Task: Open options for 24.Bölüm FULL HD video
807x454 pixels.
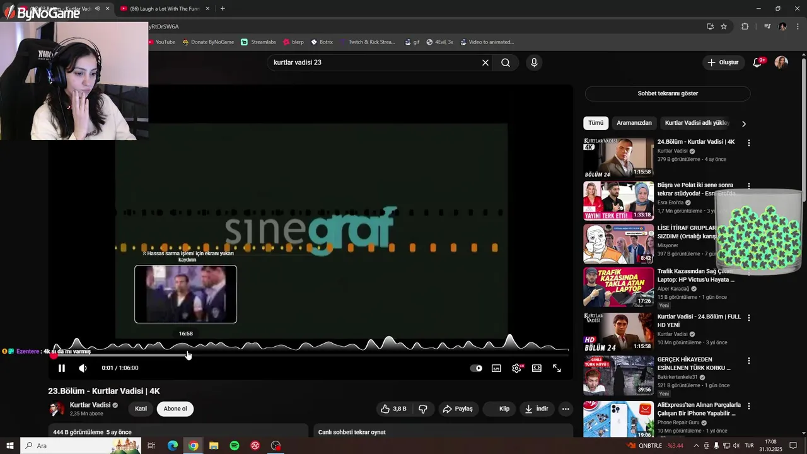Action: tap(749, 318)
